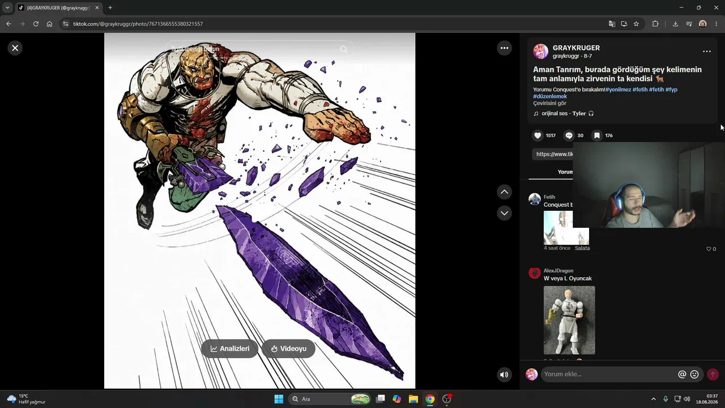Viewport: 725px width, 408px height.
Task: Mention a user with the @ icon
Action: click(682, 375)
